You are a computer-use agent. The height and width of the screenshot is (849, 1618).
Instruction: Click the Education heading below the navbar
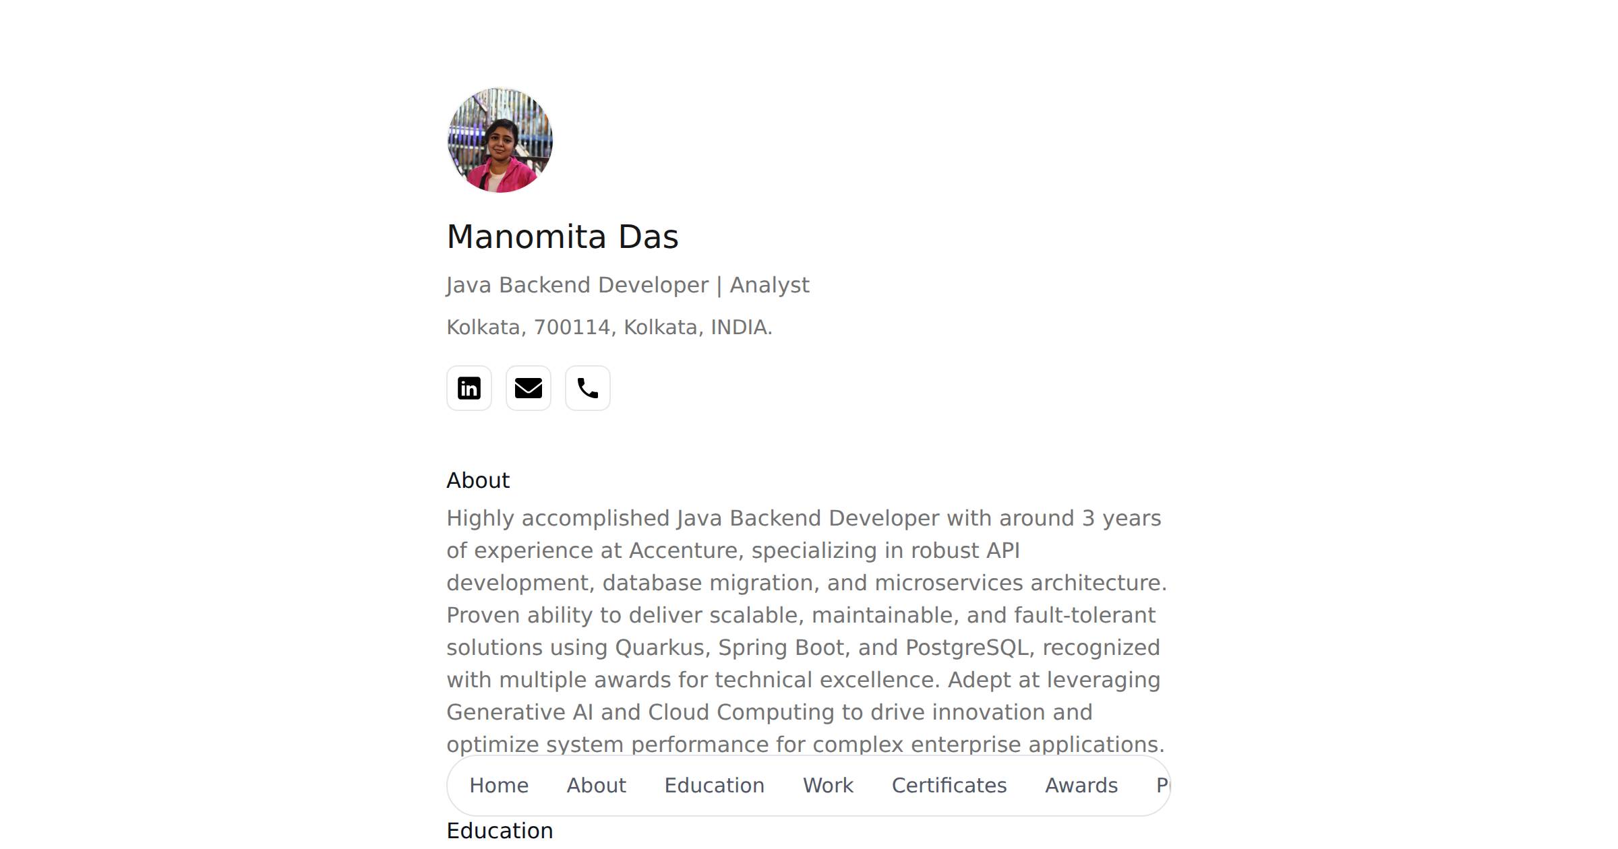click(500, 830)
